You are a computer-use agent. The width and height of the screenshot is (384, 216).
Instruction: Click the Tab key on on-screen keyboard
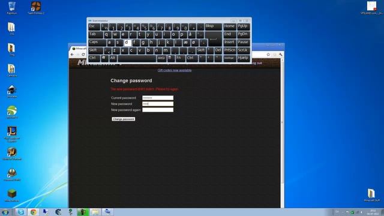tap(95, 35)
